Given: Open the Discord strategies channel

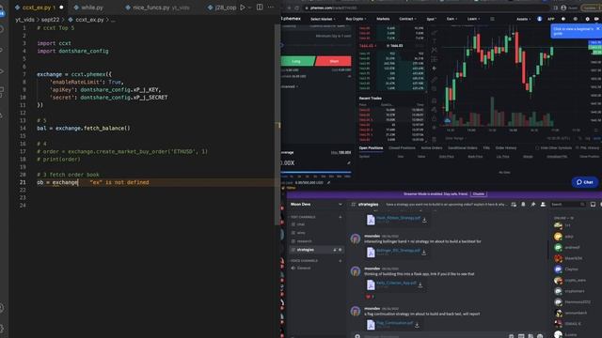Looking at the screenshot, I should [315, 250].
